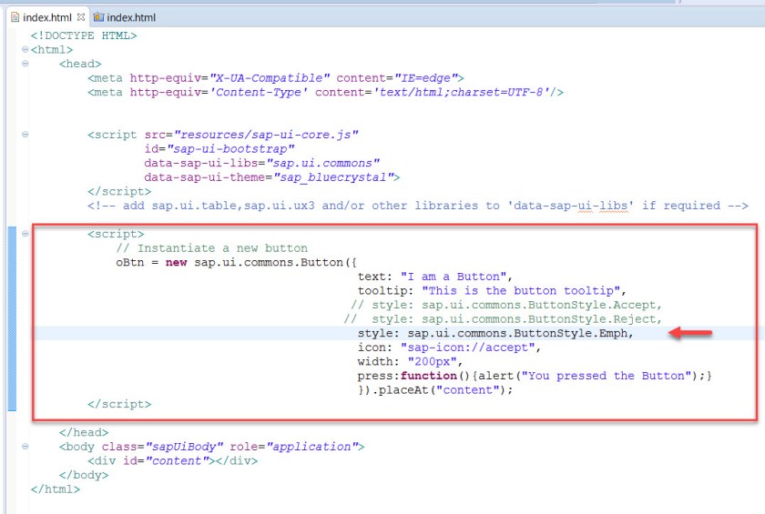The height and width of the screenshot is (514, 765).
Task: Click the role="application" attribute
Action: (x=293, y=447)
